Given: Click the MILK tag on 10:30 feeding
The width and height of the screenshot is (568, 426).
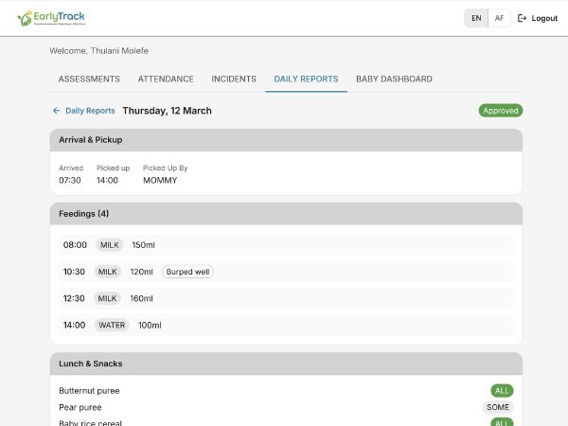Looking at the screenshot, I should coord(108,272).
